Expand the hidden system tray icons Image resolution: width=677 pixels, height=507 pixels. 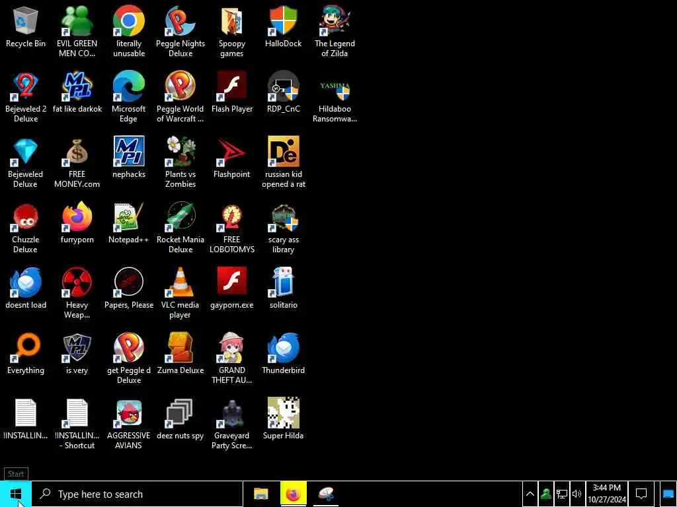point(530,494)
